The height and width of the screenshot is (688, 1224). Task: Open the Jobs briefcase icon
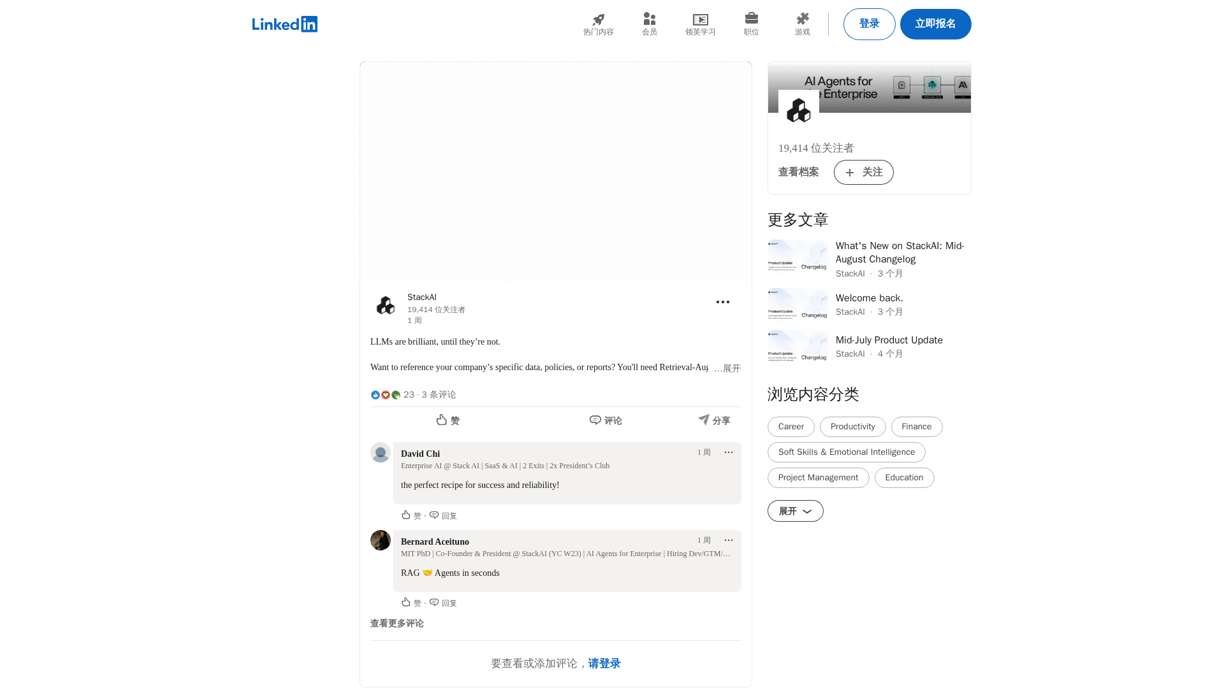coord(751,18)
